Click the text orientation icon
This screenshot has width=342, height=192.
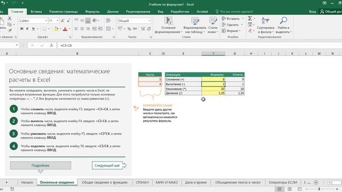[x=95, y=20]
